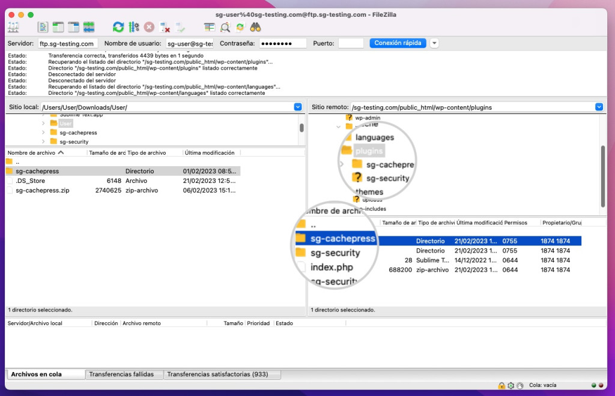Expand the local sg-security tree folder
The image size is (615, 396).
coord(43,142)
